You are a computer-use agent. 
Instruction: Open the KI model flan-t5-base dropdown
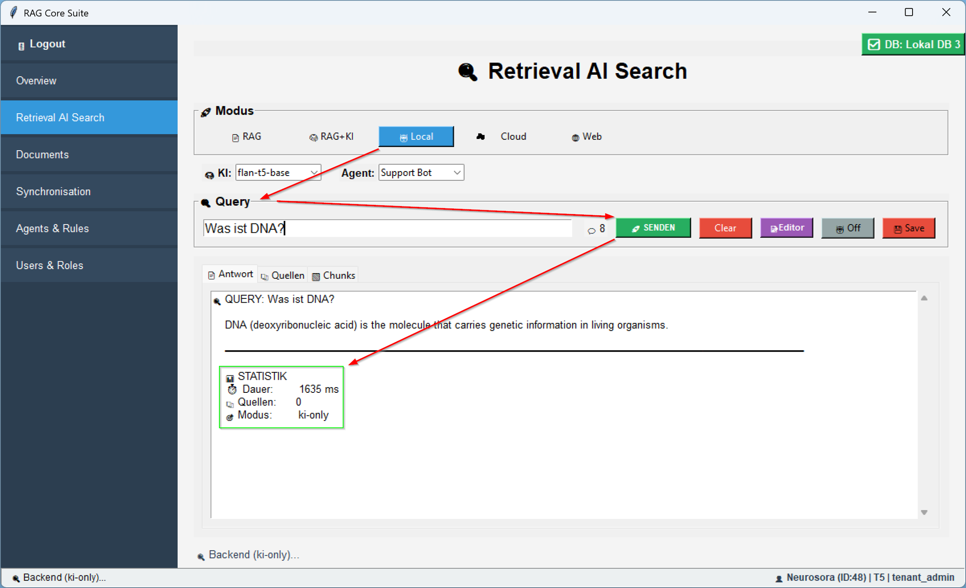278,173
